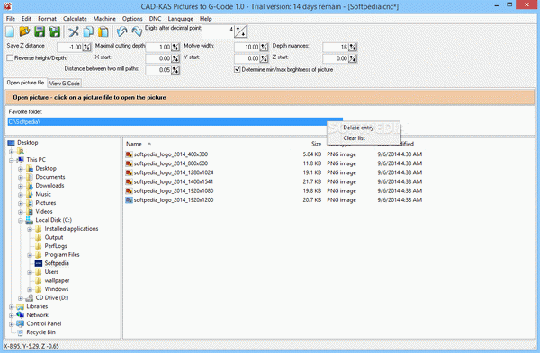Click the Cut scissors icon
This screenshot has height=353, width=540.
tap(74, 31)
